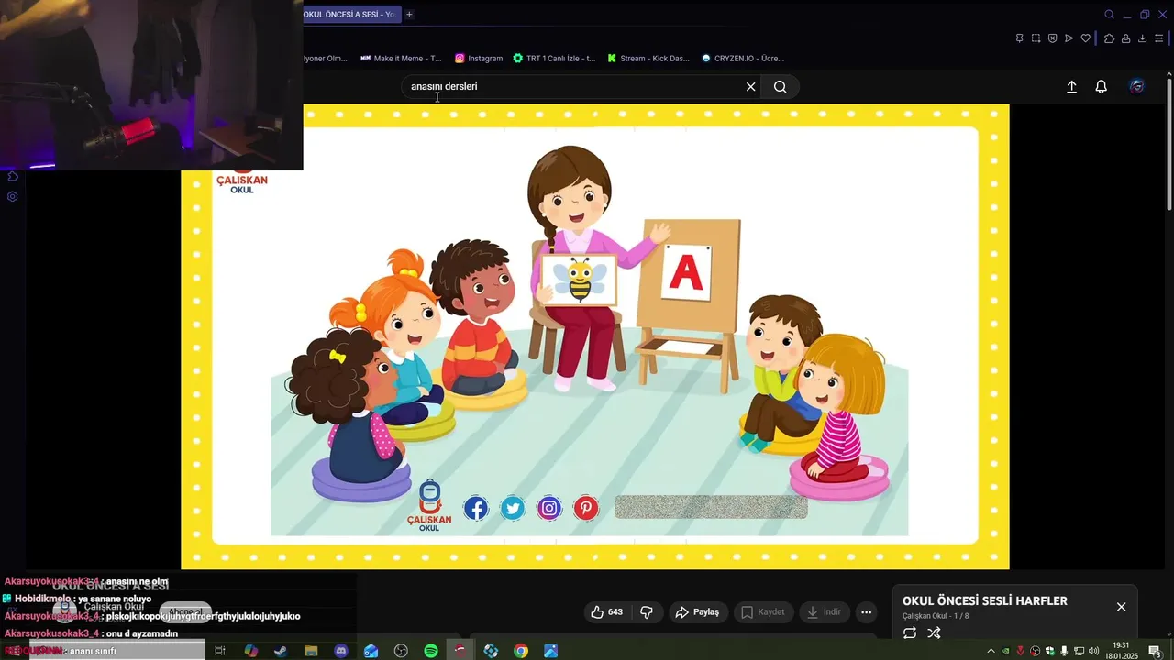The height and width of the screenshot is (660, 1174).
Task: Click the Paylaş share button
Action: pyautogui.click(x=697, y=612)
